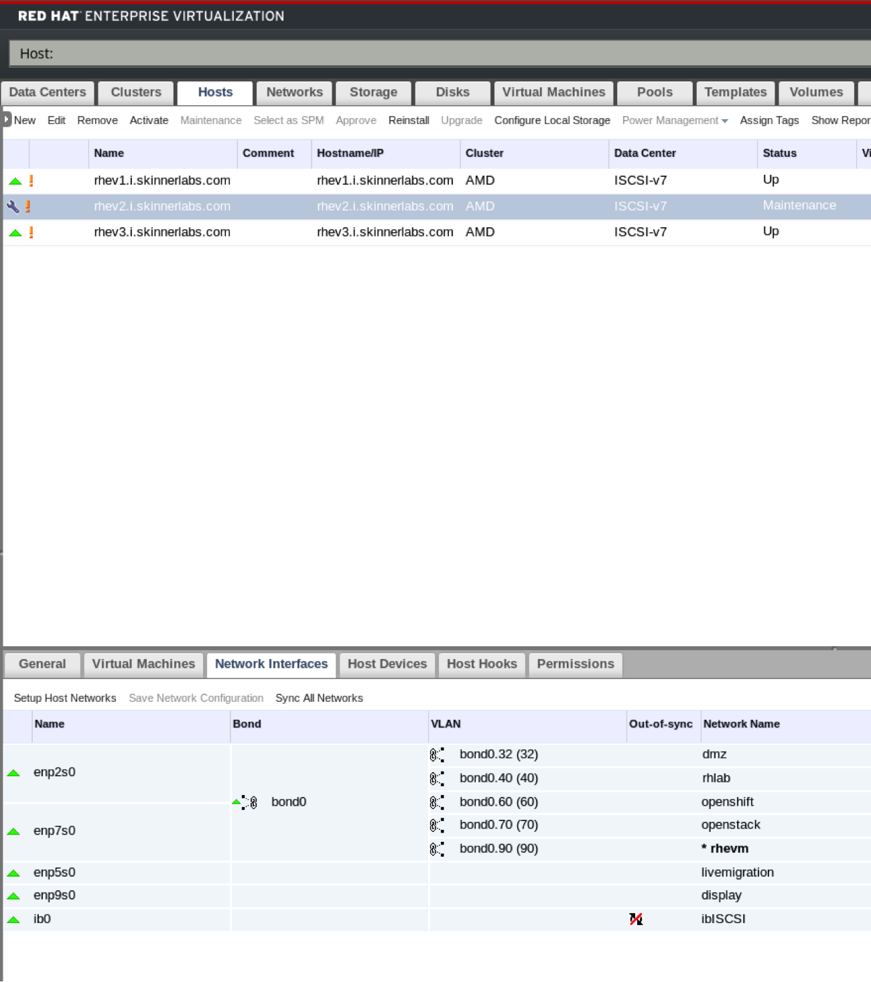Click the out-of-sync icon for ib0
The width and height of the screenshot is (871, 982).
click(636, 919)
